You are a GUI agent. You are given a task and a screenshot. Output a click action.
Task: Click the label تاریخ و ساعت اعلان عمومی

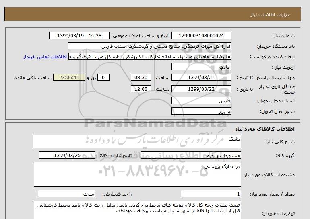point(141,36)
